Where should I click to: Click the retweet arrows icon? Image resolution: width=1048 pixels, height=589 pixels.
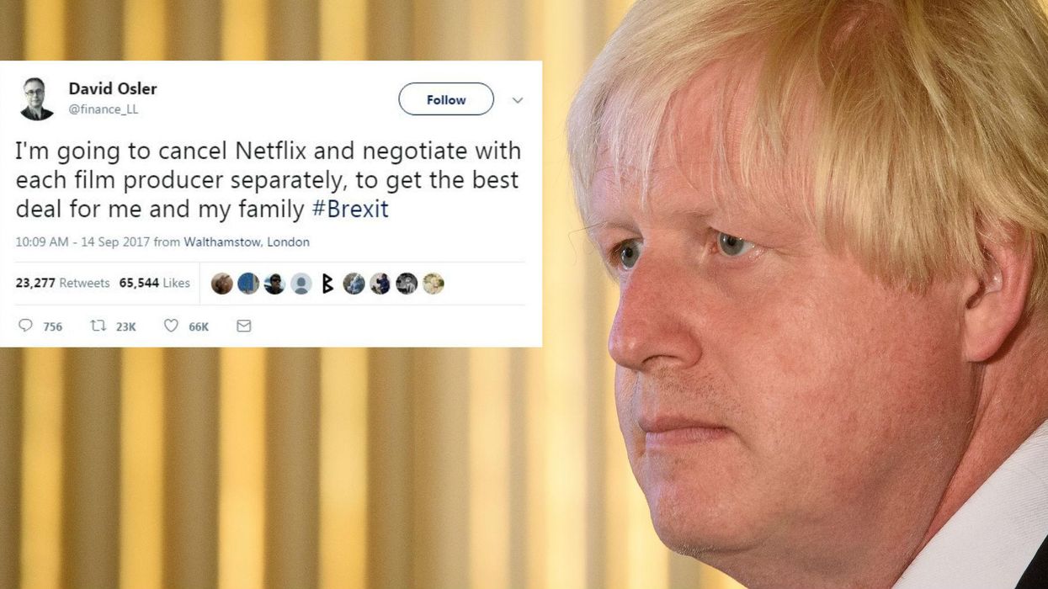[x=98, y=326]
